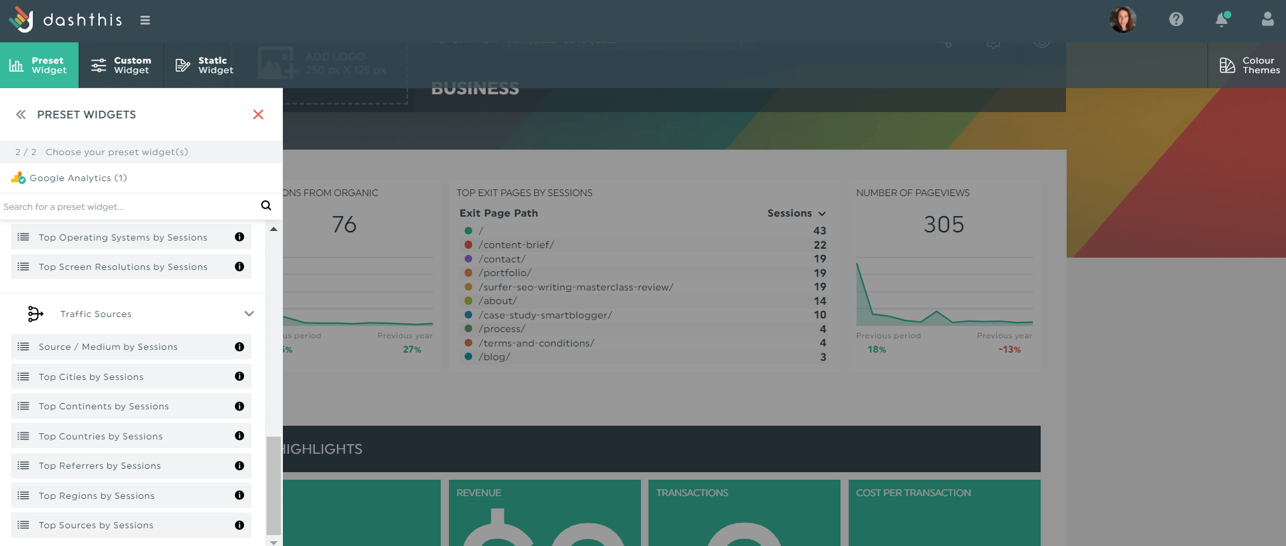The height and width of the screenshot is (546, 1286).
Task: Select the /case-study-smartblogger/ row
Action: click(644, 315)
